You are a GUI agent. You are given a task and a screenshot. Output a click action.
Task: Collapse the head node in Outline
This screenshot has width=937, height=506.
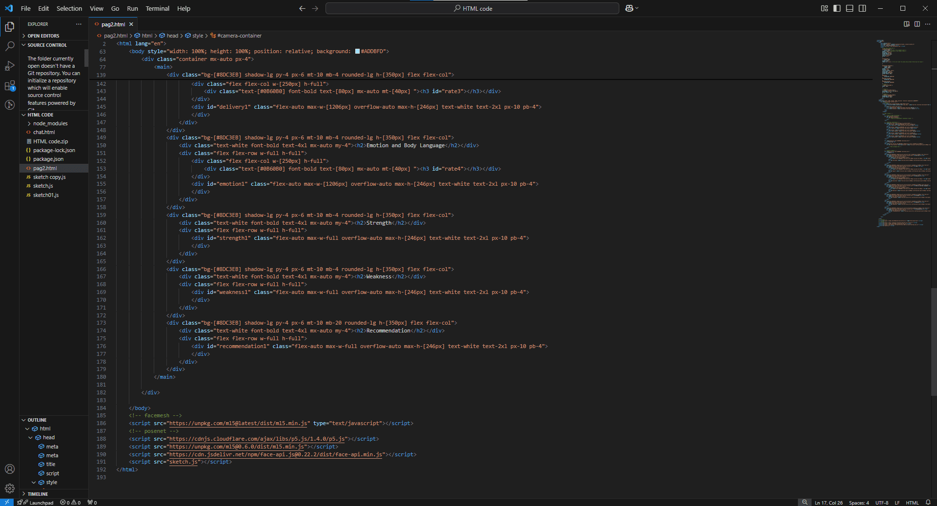[30, 438]
